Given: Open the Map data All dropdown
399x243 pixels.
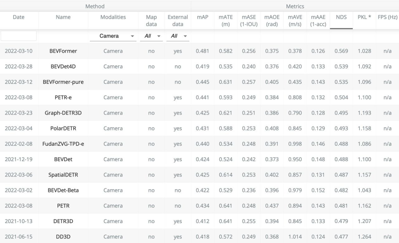Looking at the screenshot, I should tap(151, 36).
